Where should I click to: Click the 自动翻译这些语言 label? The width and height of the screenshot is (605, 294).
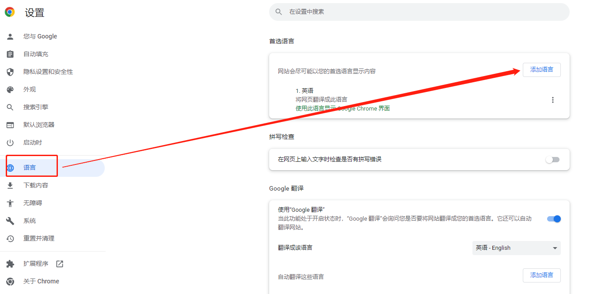tap(301, 277)
